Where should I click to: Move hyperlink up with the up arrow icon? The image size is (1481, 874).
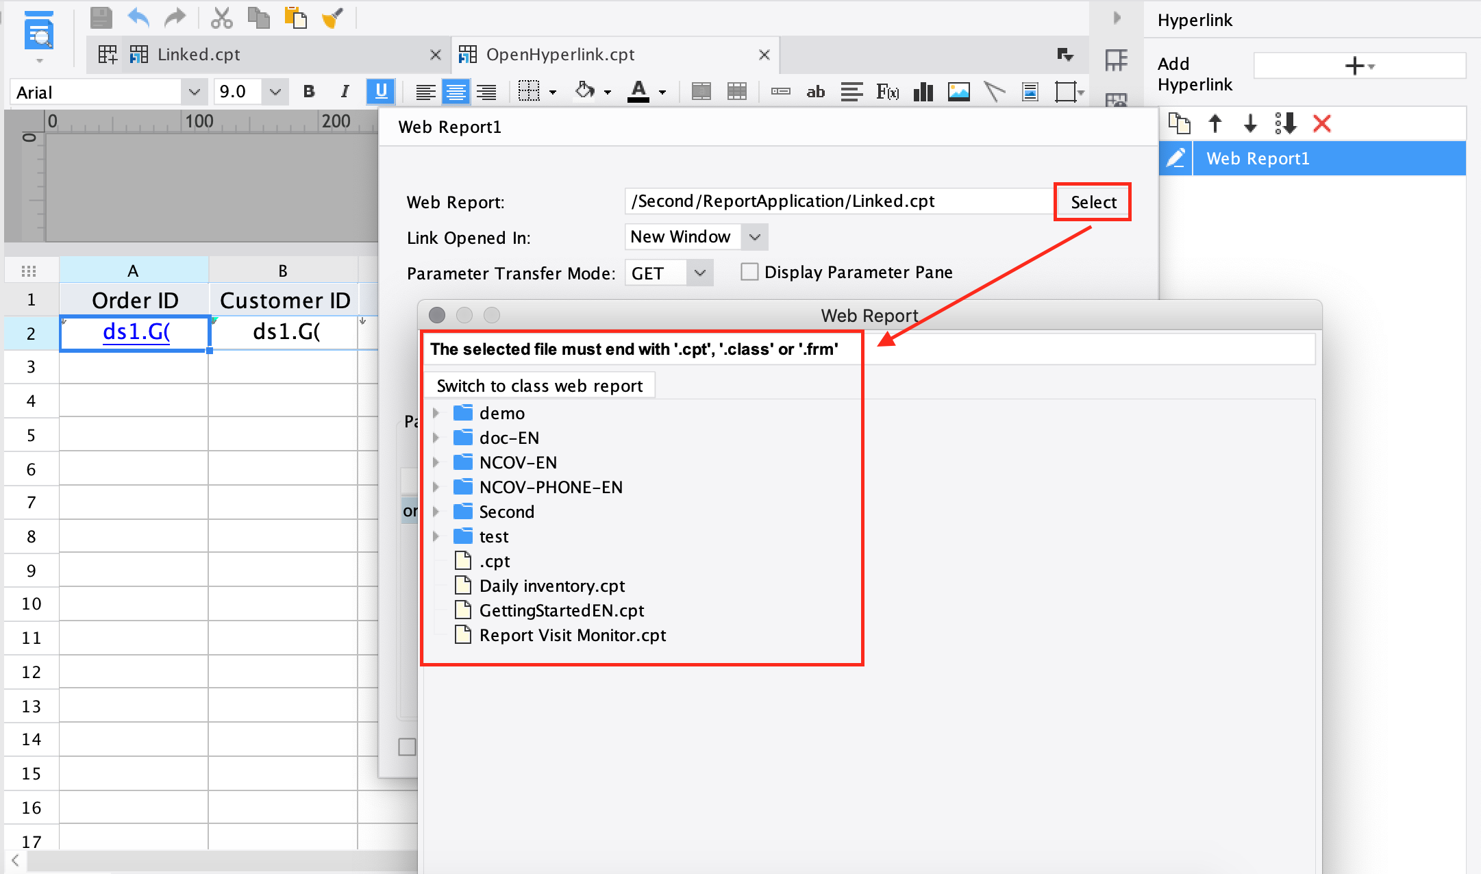[x=1216, y=124]
